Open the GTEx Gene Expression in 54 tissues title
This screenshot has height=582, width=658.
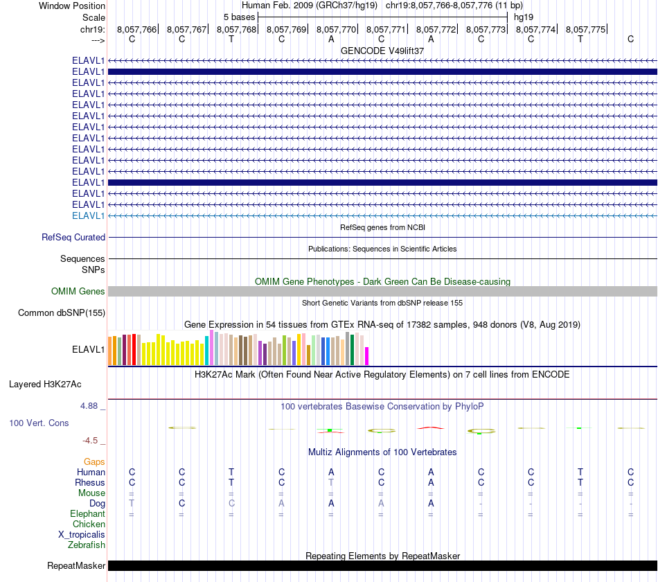[382, 324]
